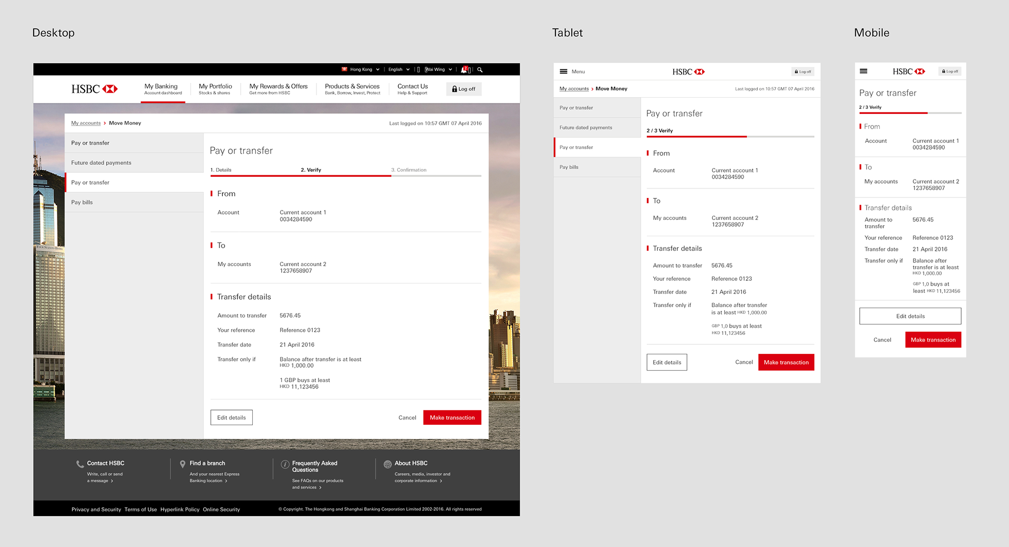Open Hyperlink Policy link
This screenshot has height=547, width=1009.
pyautogui.click(x=180, y=509)
